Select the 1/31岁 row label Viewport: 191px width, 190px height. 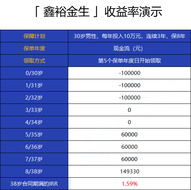(x=34, y=85)
